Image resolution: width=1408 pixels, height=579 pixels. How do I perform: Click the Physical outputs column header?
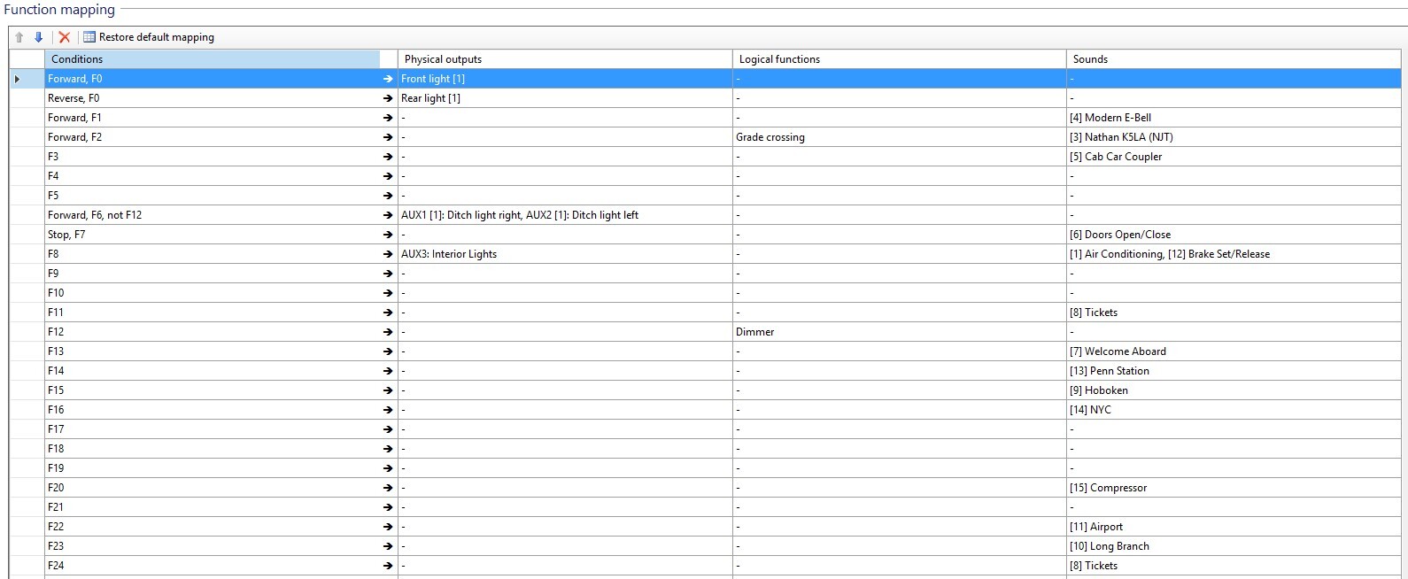coord(564,59)
